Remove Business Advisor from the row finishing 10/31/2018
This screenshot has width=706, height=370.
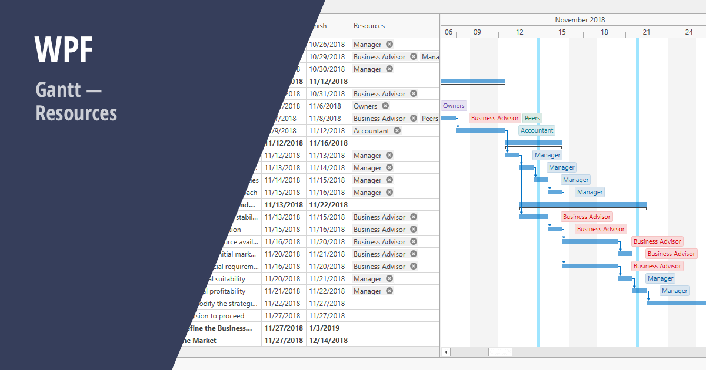tap(414, 93)
